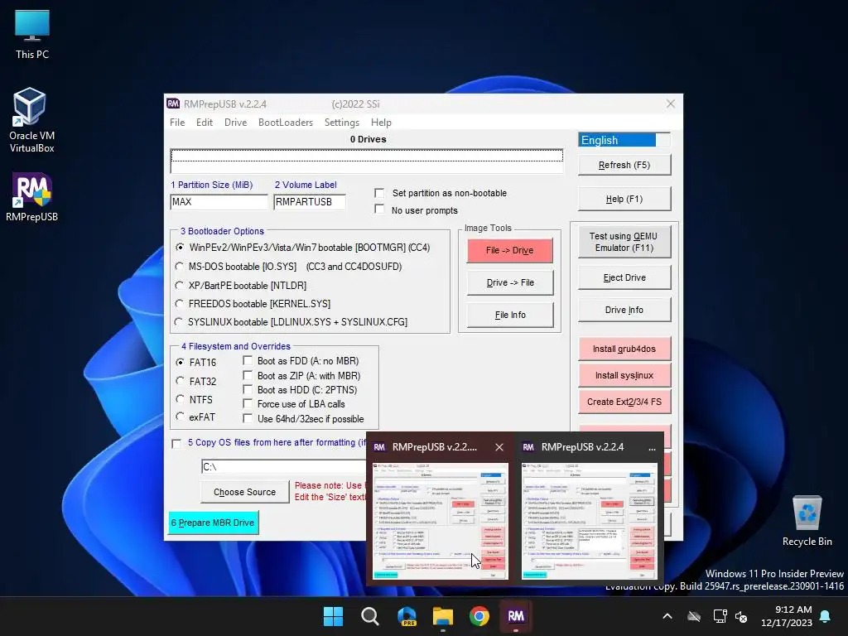This screenshot has height=636, width=848.
Task: Click the Volume Label input field
Action: [x=310, y=202]
